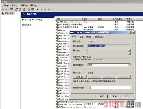
Task: Click the 启动 button in the dialog
Action: click(80, 77)
